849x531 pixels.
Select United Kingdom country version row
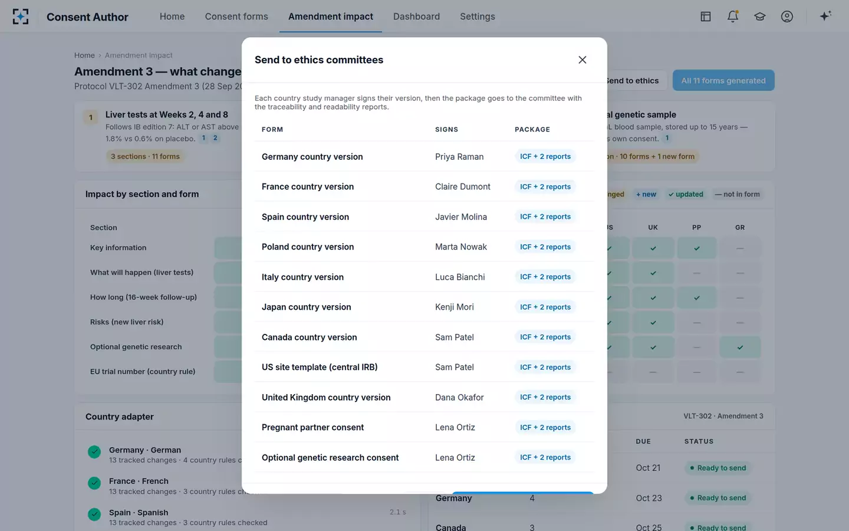coord(424,397)
